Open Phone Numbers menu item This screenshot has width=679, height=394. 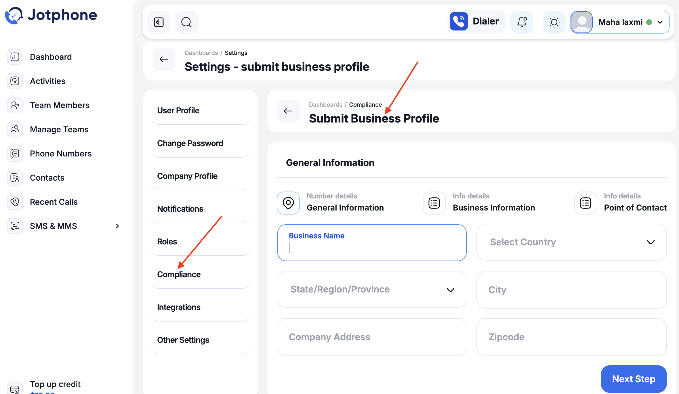(61, 154)
